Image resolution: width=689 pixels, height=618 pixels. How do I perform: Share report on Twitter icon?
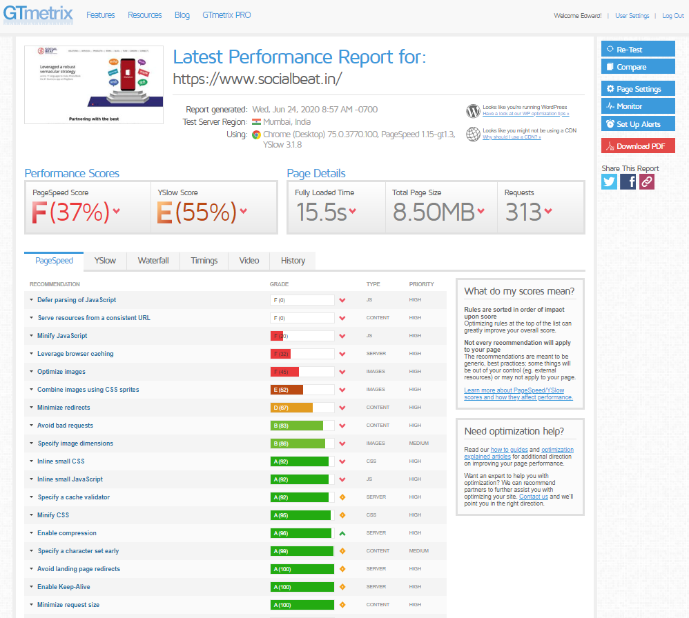click(x=609, y=181)
